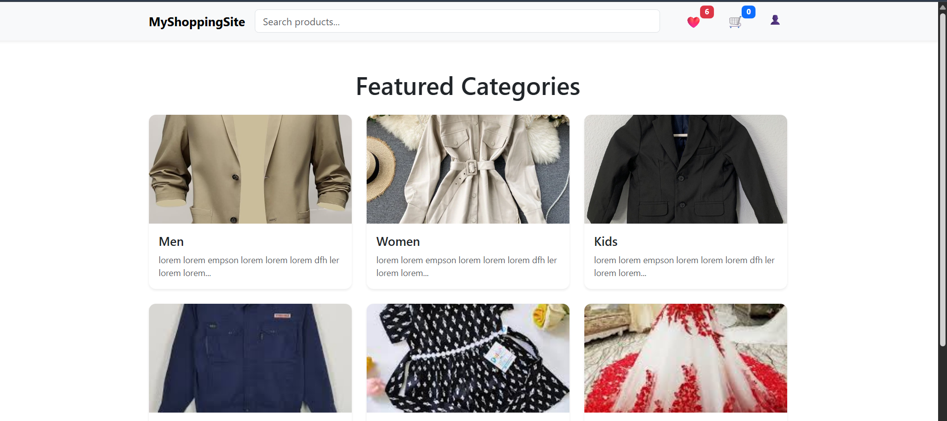Click the Women category description text
The image size is (947, 421).
tap(467, 267)
